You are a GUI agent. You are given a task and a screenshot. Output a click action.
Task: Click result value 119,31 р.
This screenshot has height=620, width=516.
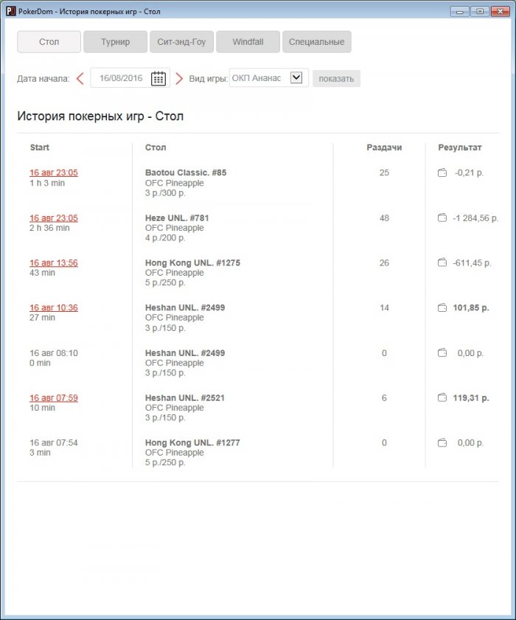tap(471, 398)
